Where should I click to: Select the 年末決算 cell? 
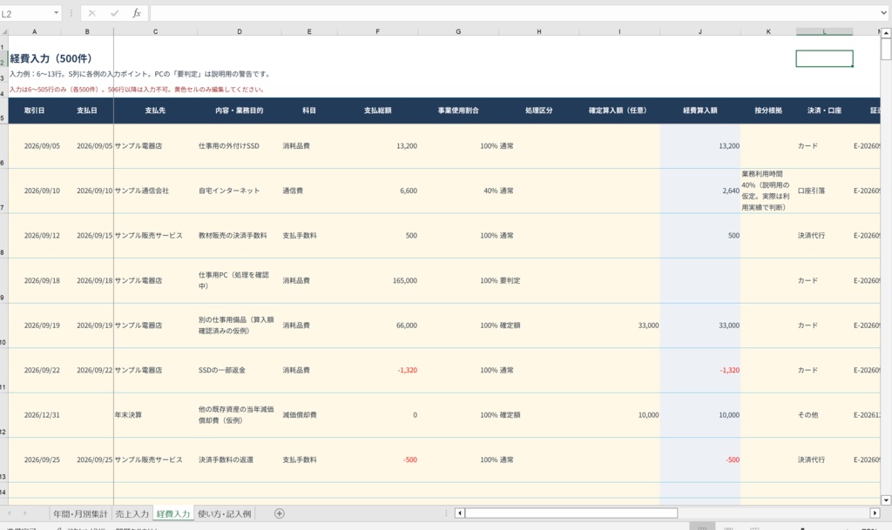click(155, 415)
